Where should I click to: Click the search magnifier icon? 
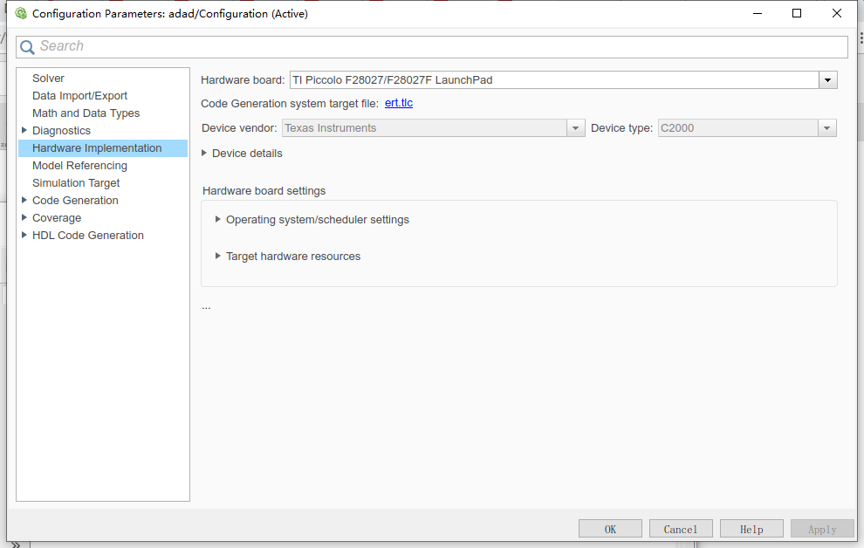click(x=27, y=47)
